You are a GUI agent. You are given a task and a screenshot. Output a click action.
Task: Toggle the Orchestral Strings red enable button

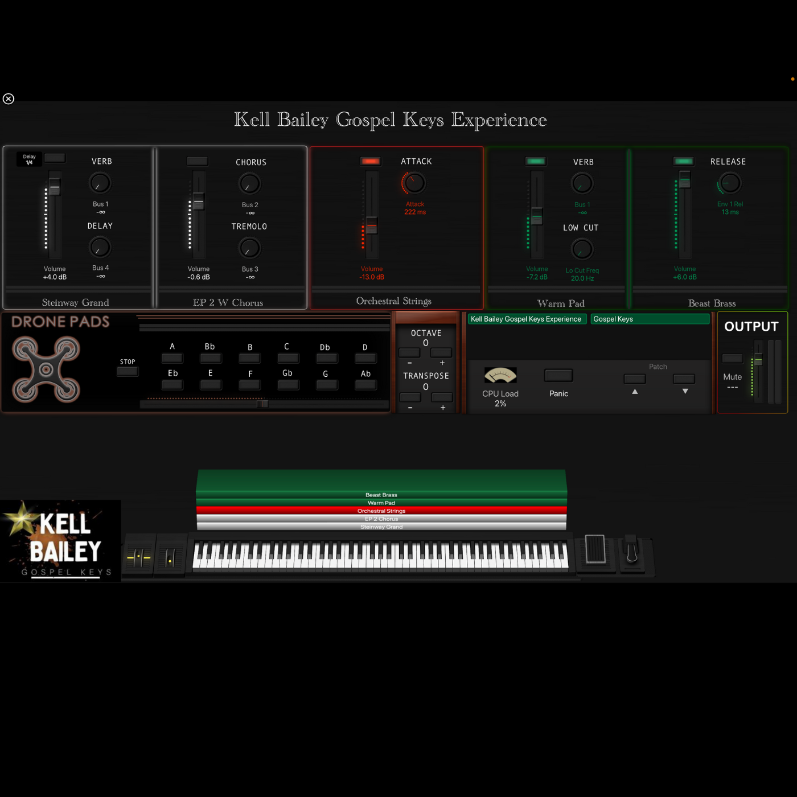[371, 161]
